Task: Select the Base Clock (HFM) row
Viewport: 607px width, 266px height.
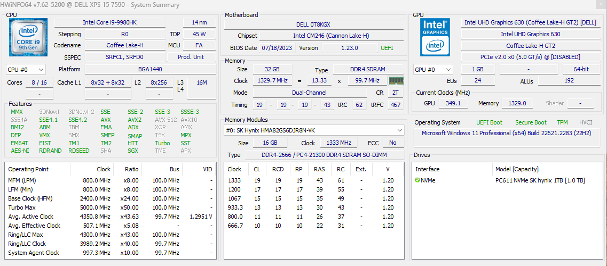Action: 110,198
